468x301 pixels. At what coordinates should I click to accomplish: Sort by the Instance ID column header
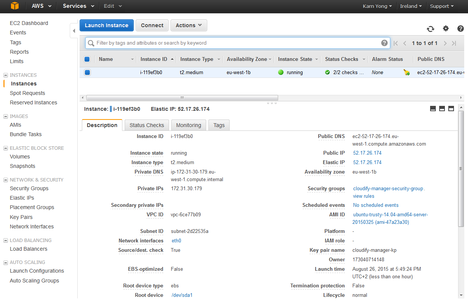pos(154,59)
